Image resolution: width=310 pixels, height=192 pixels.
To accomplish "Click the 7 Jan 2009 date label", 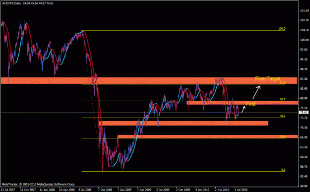I will click(x=124, y=190).
